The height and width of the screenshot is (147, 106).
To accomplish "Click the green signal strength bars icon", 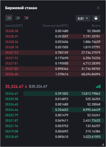I will click(98, 86).
